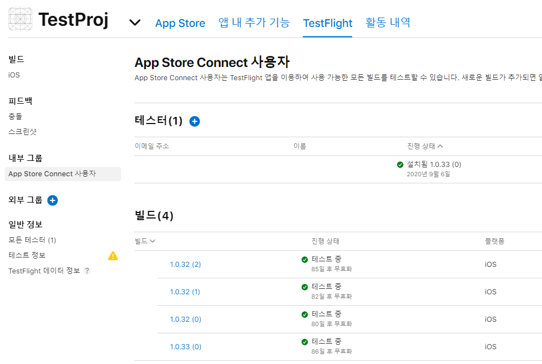Viewport: 542px width, 364px height.
Task: Go to the 활동 내역 tab
Action: tap(388, 23)
